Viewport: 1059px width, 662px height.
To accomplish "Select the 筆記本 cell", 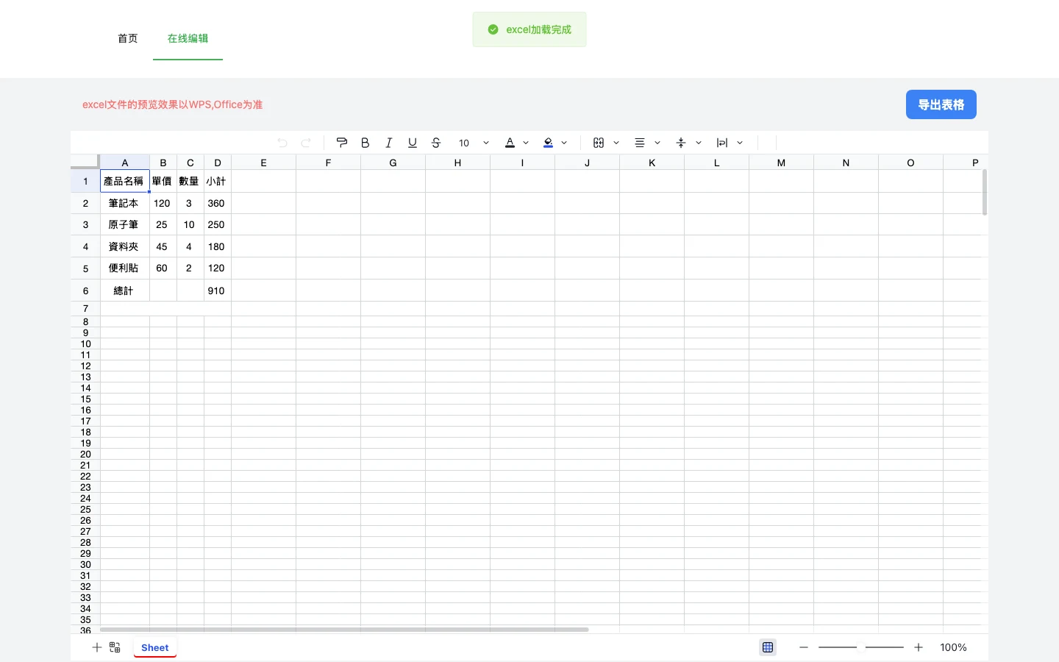I will click(x=125, y=203).
